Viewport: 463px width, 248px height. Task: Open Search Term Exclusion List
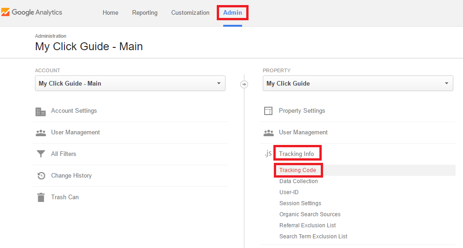tap(313, 236)
